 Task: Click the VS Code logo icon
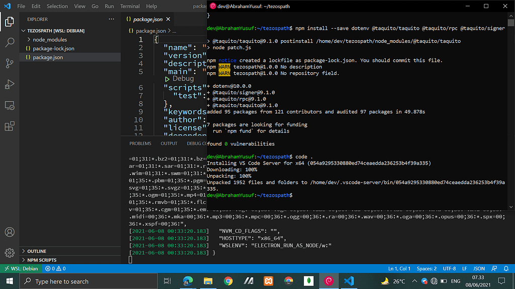(7, 6)
